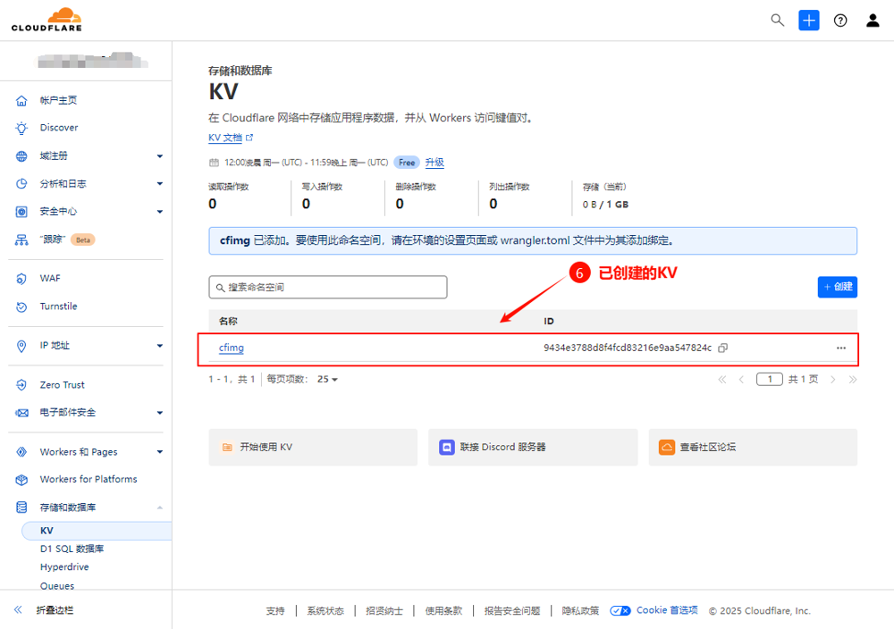Open the 联接 Discord 服务器 card
The width and height of the screenshot is (894, 629).
[532, 447]
